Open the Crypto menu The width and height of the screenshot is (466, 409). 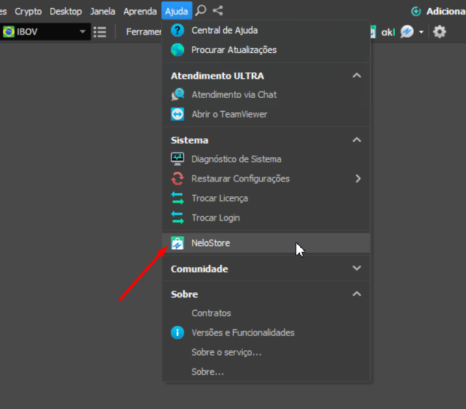(x=28, y=11)
